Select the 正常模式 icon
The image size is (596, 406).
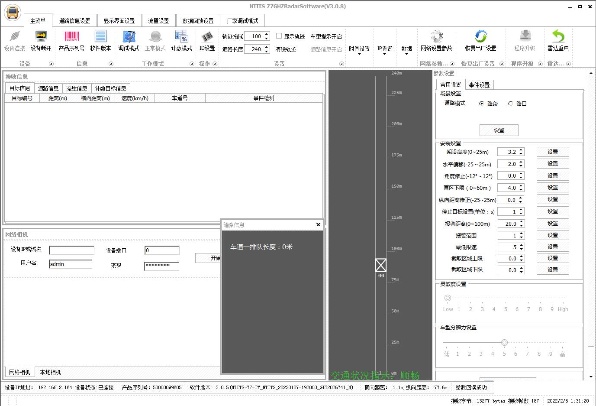pyautogui.click(x=155, y=36)
